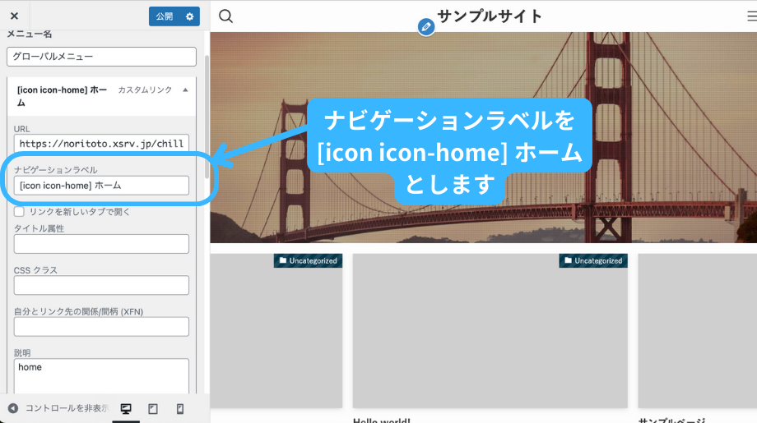Click the カスタムリンク item type label

(x=145, y=90)
